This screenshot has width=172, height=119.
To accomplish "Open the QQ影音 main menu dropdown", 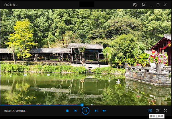I will (11, 5).
